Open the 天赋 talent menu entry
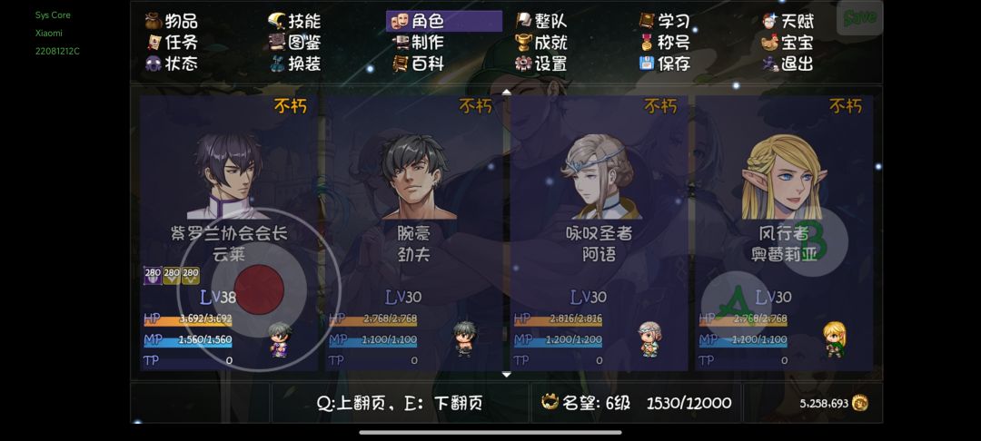The height and width of the screenshot is (441, 981). click(x=788, y=21)
